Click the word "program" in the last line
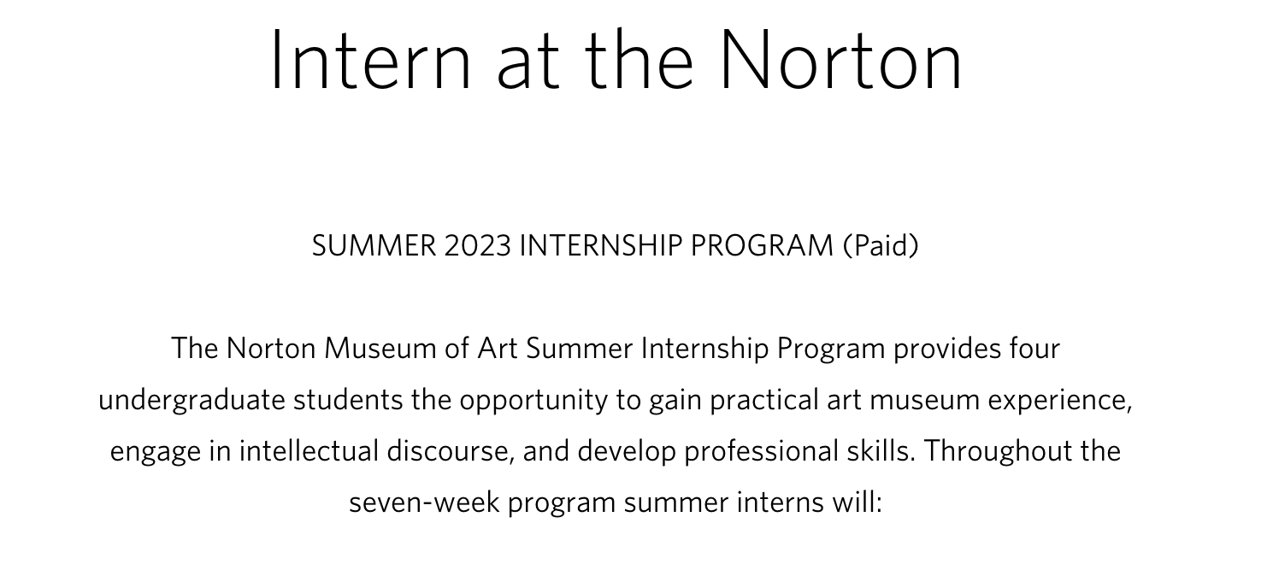 click(x=562, y=502)
